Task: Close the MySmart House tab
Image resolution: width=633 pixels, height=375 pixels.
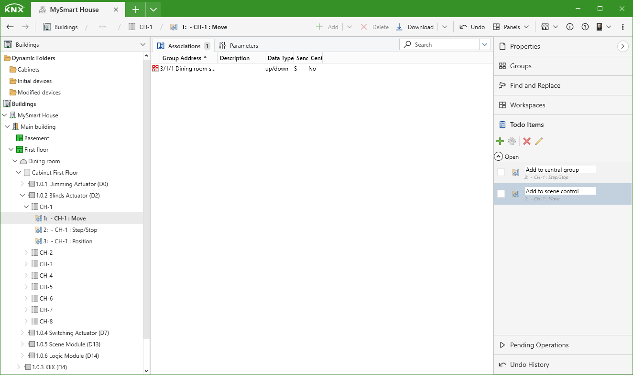Action: [116, 10]
